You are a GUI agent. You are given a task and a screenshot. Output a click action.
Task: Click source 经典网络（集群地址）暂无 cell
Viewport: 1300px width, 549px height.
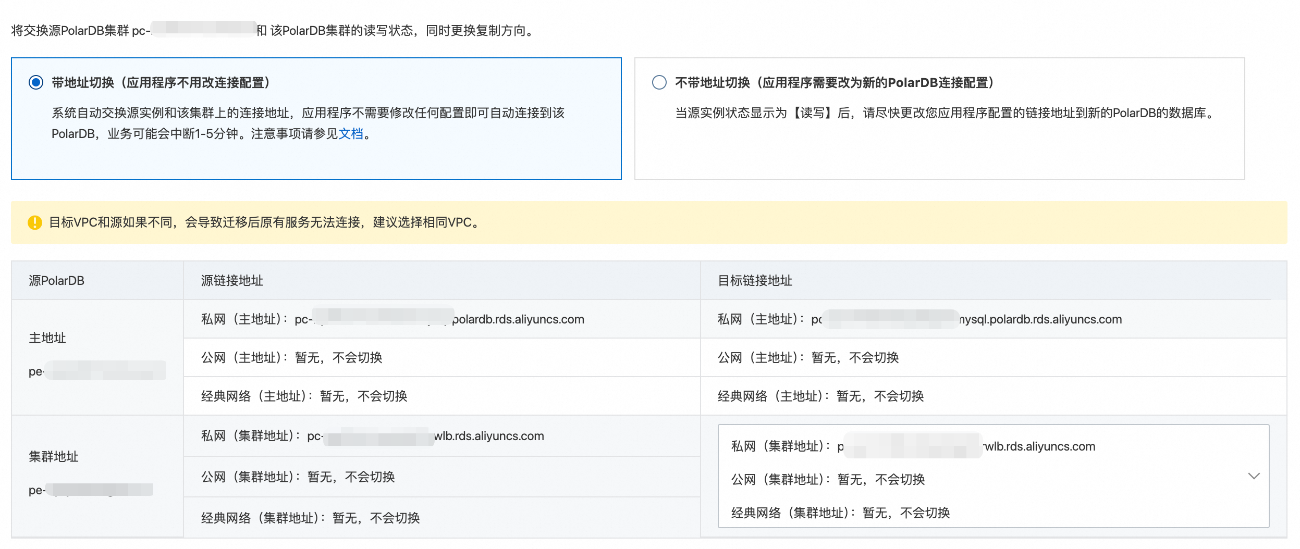pos(442,518)
